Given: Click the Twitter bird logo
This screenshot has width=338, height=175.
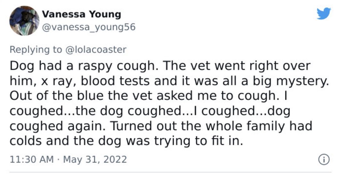Looking at the screenshot, I should click(x=324, y=13).
